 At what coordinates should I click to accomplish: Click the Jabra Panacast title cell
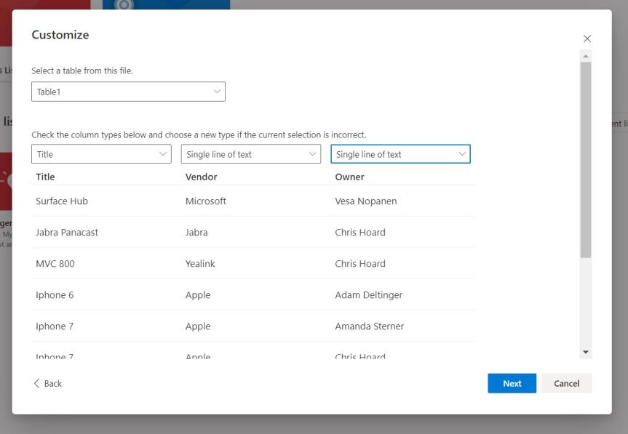point(67,233)
